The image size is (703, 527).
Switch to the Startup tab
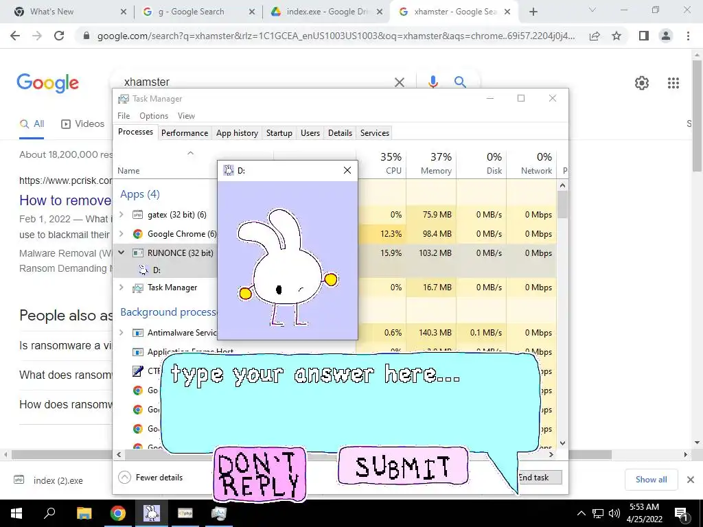coord(279,133)
